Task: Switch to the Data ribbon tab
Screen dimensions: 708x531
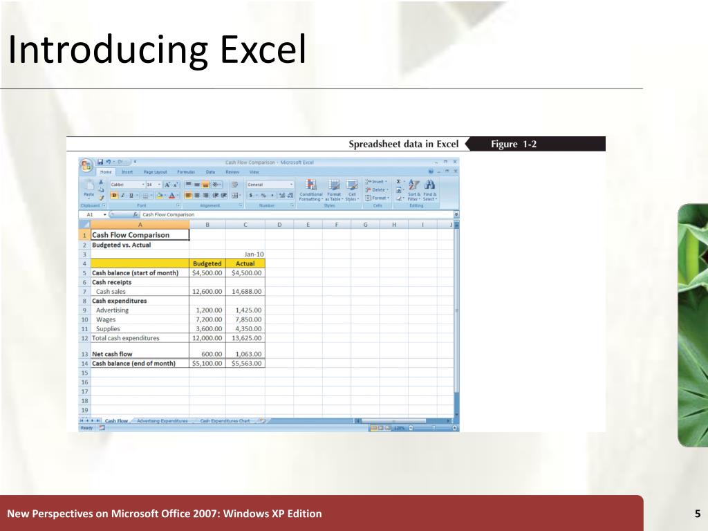Action: tap(210, 172)
